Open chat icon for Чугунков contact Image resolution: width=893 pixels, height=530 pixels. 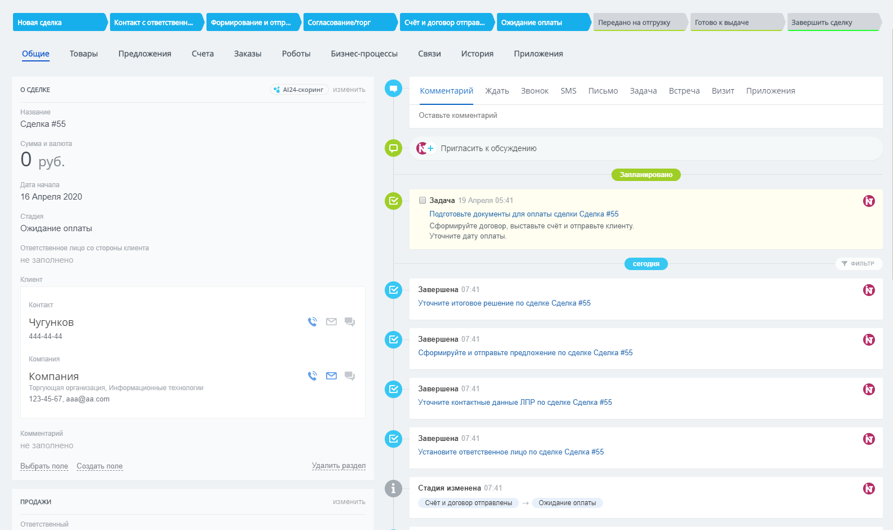click(x=350, y=322)
